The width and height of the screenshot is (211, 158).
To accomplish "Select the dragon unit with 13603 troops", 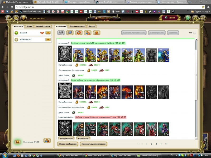I will pos(78,92).
